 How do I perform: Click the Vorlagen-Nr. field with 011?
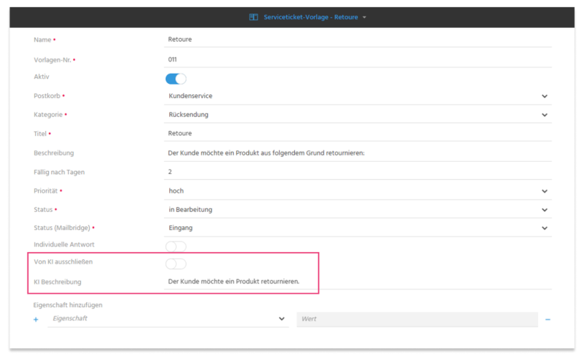point(358,59)
